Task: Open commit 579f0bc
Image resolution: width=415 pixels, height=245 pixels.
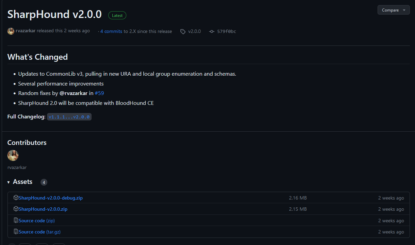Action: pos(226,31)
